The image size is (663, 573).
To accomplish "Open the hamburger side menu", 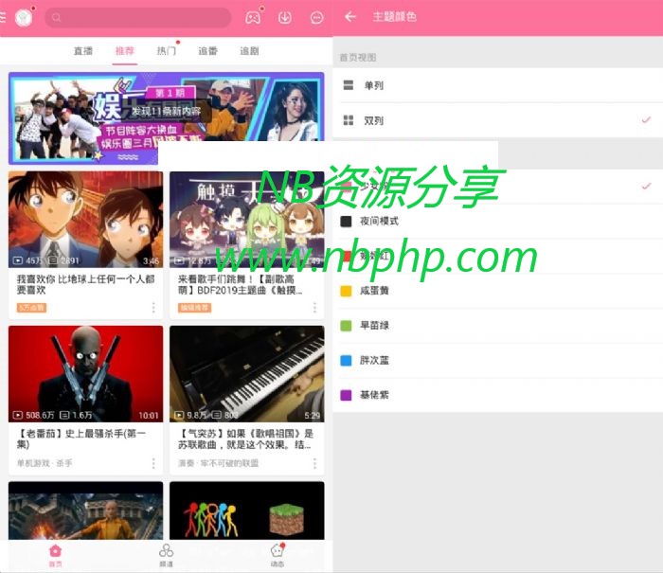I will (3, 17).
